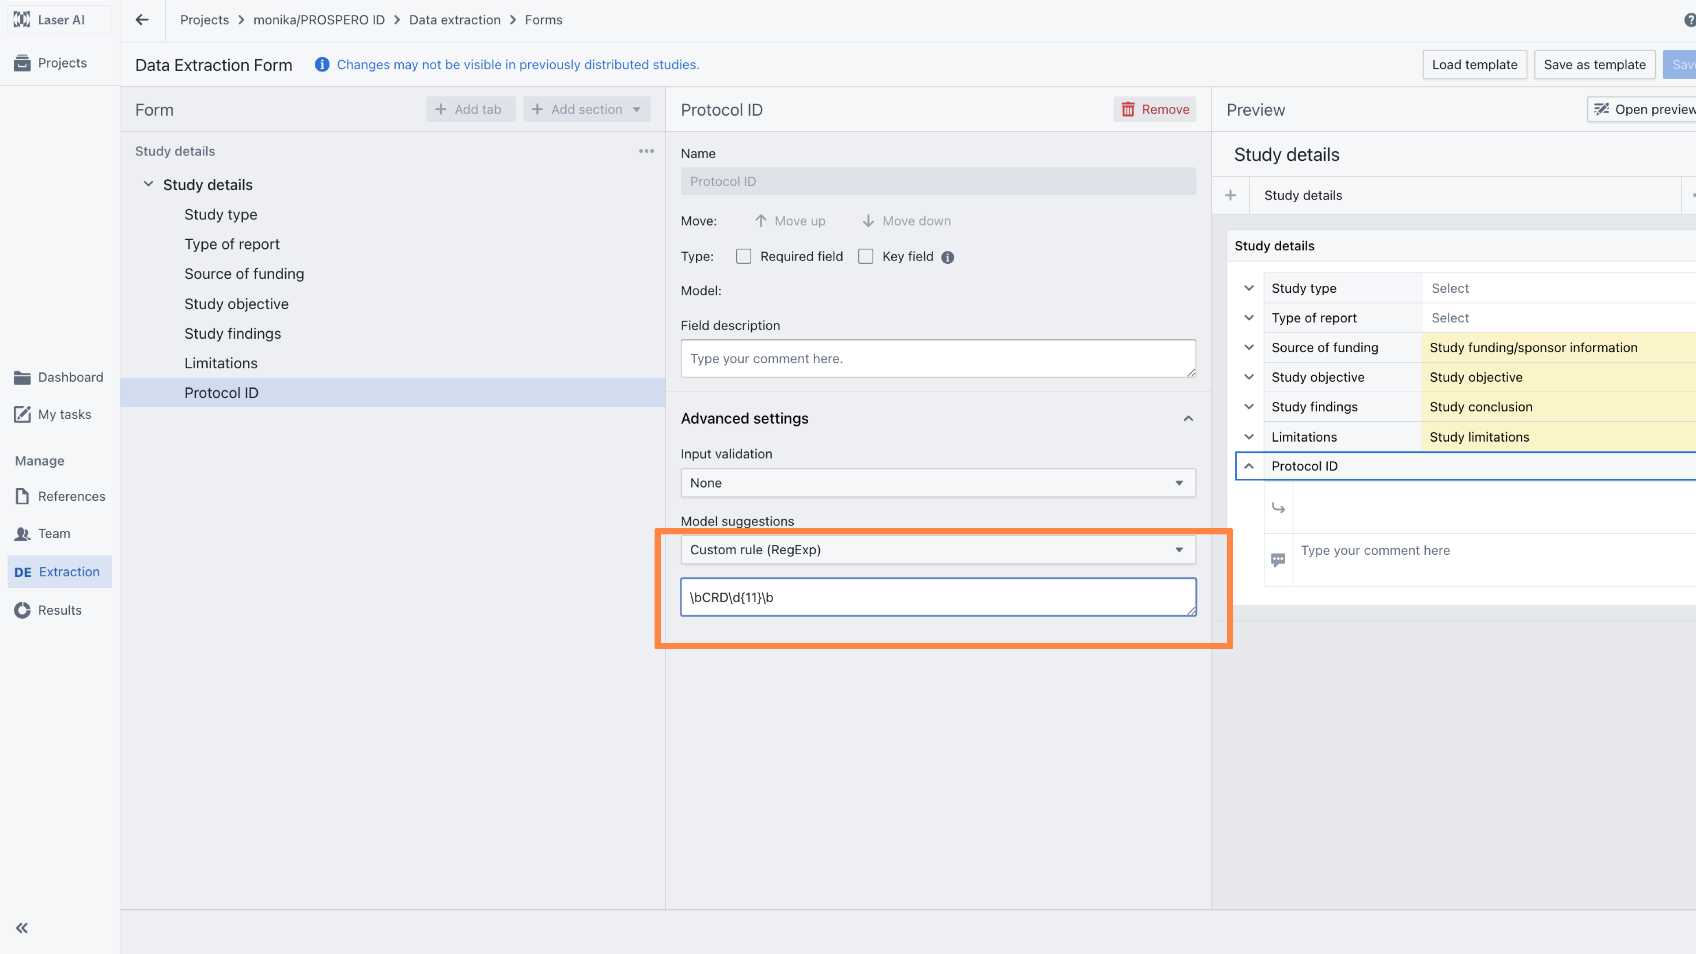Enable the Required field checkbox
This screenshot has height=954, width=1696.
743,257
